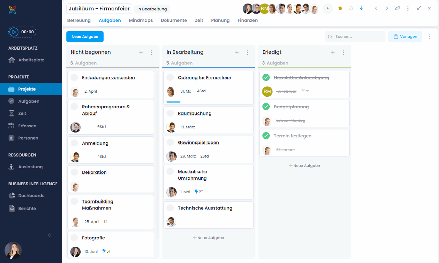The width and height of the screenshot is (439, 263).
Task: Add a task to the In Bearbeitung column
Action: pos(237,52)
